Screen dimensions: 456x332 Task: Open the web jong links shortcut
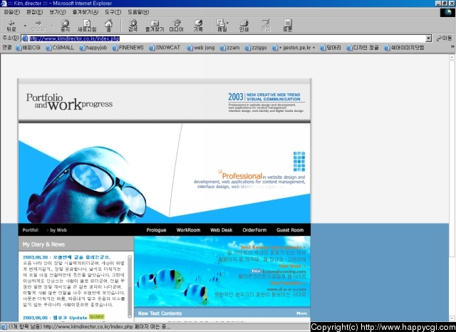click(201, 48)
